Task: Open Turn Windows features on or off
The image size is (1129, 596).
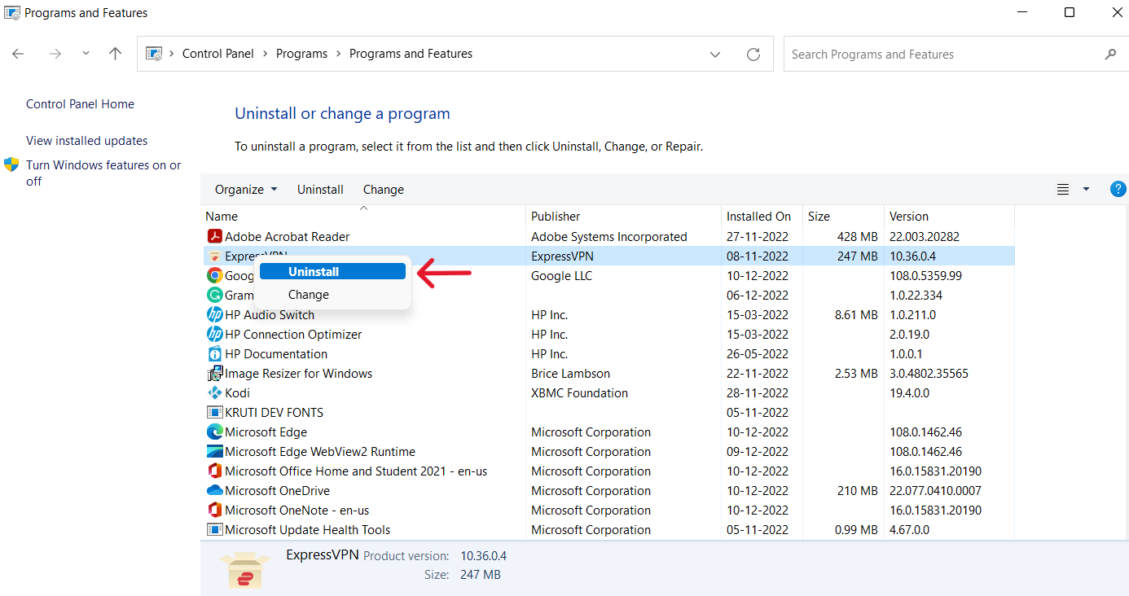Action: (103, 173)
